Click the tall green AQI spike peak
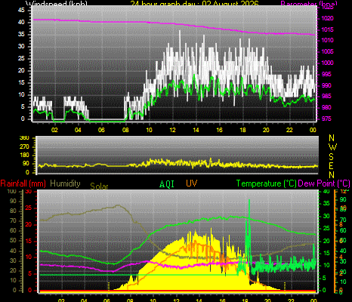The height and width of the screenshot is (302, 352). [249, 200]
